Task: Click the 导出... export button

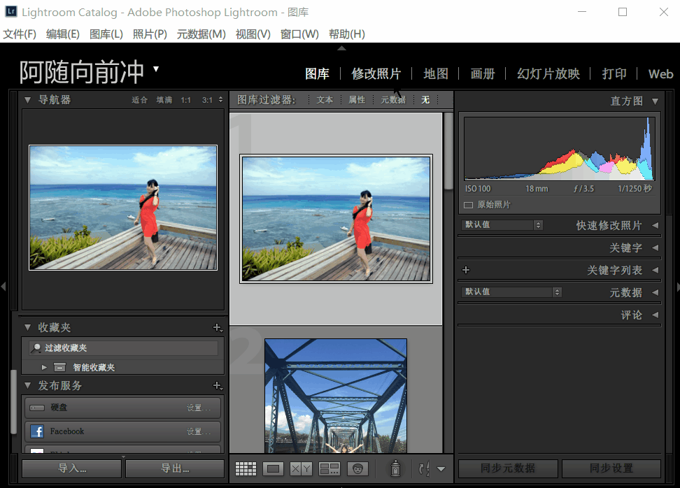Action: click(x=175, y=468)
